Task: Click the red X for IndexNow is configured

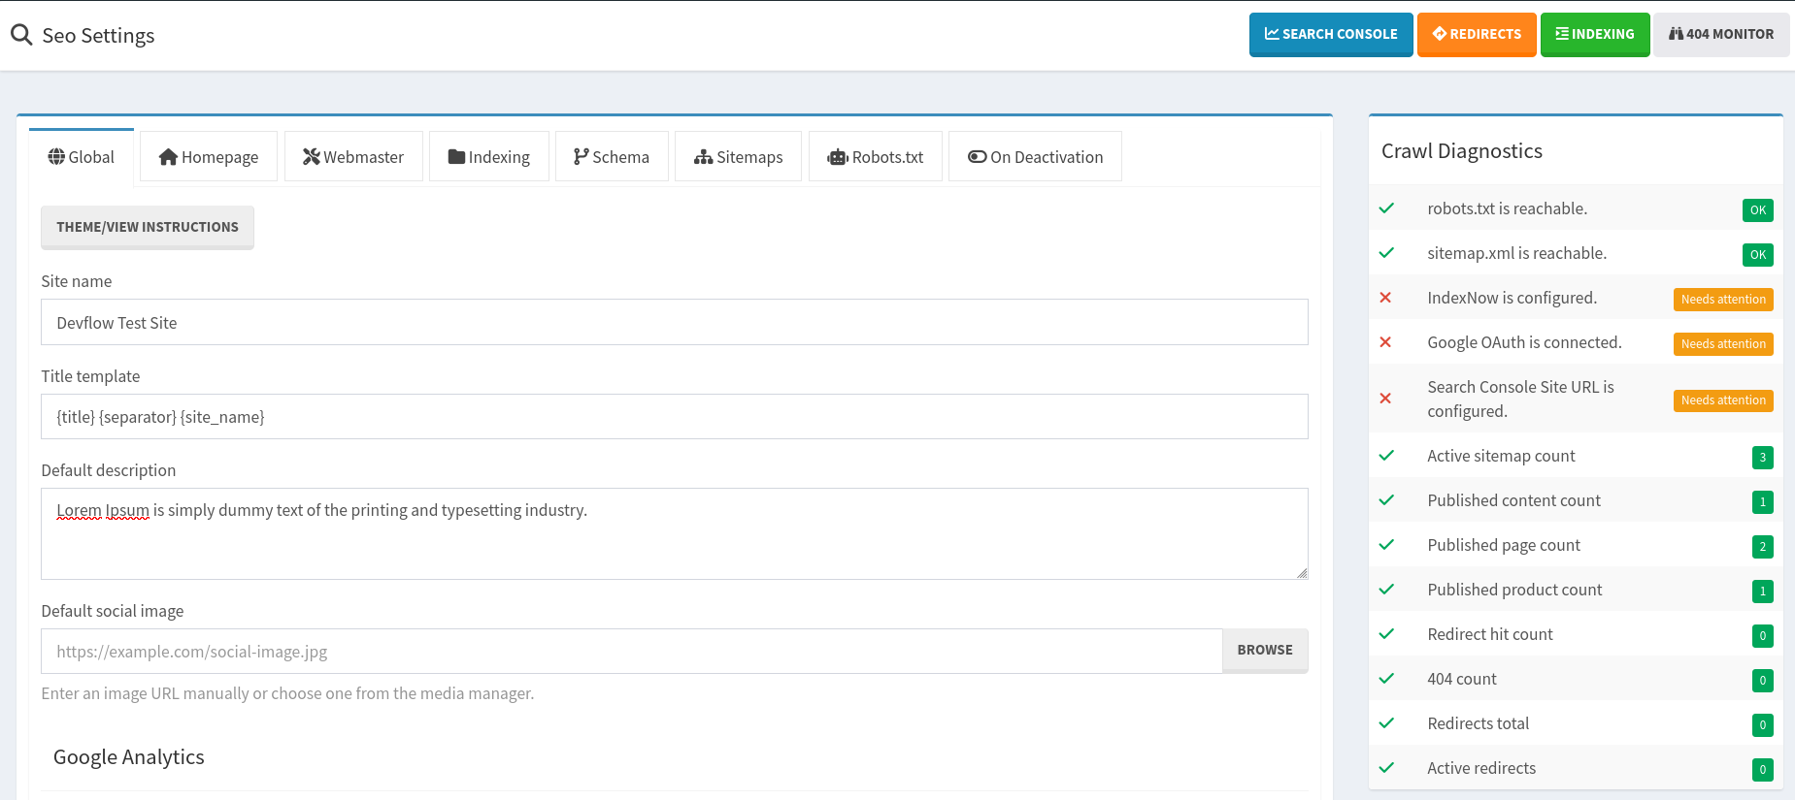Action: [x=1385, y=298]
